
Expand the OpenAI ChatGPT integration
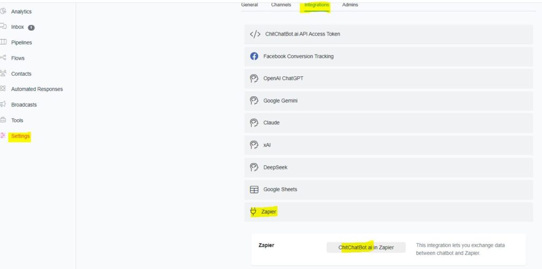point(389,78)
